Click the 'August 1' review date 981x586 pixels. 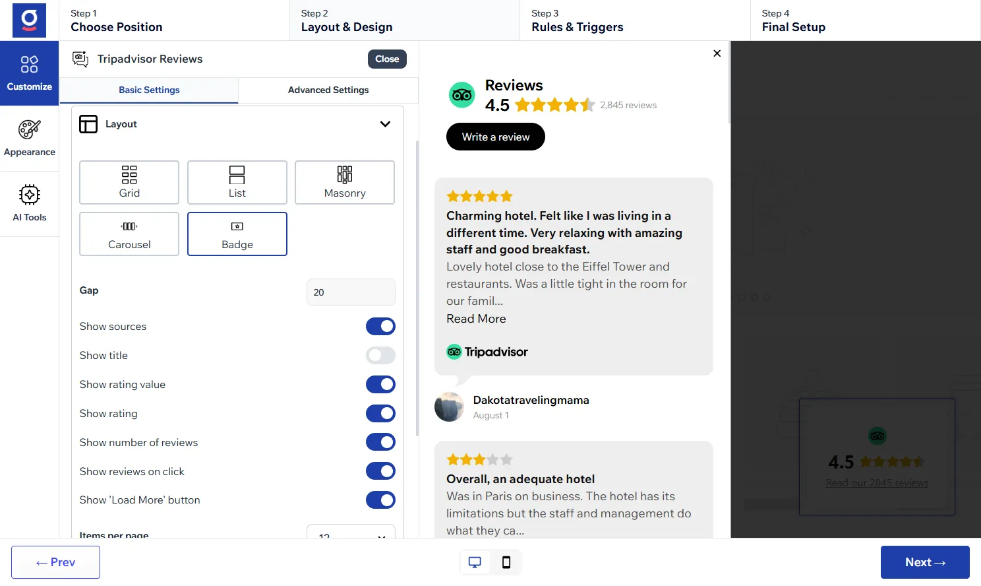click(490, 415)
